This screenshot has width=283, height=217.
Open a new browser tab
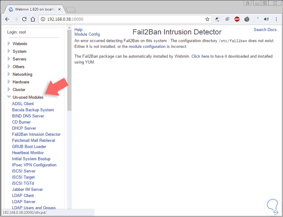[71, 10]
